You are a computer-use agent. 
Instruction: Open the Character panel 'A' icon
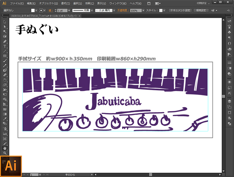pos(229,93)
